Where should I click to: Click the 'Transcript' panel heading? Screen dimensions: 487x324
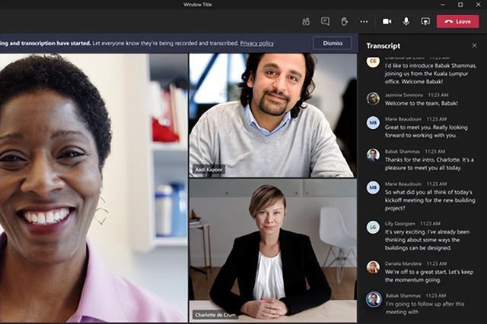(384, 46)
